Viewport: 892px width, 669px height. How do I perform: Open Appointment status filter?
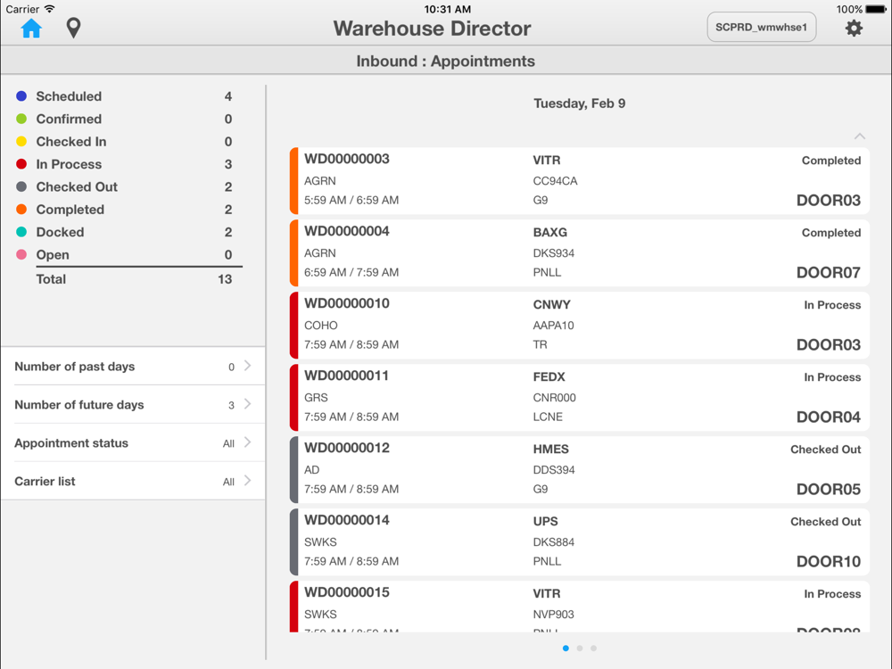[x=133, y=442]
